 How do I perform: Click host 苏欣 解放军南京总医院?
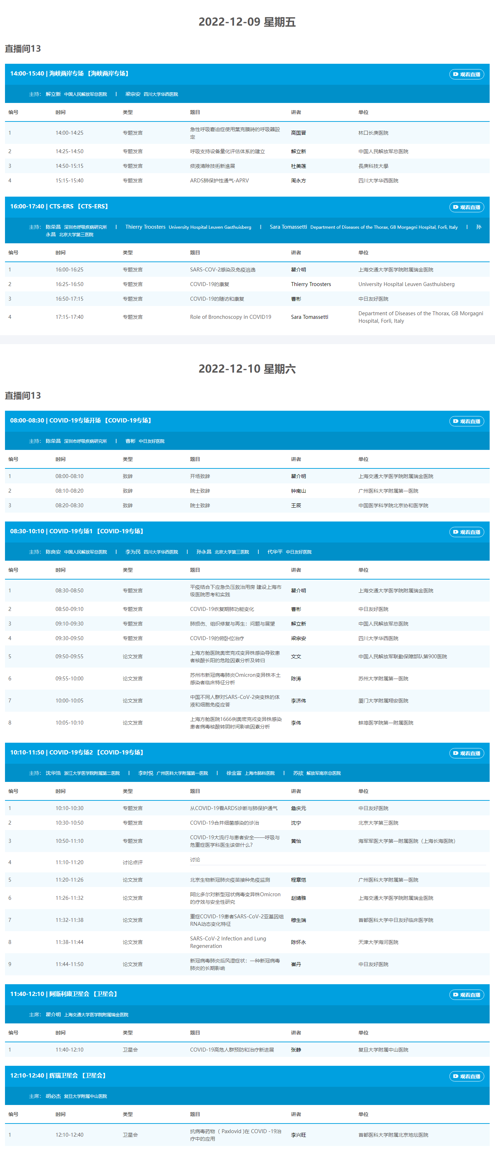pyautogui.click(x=317, y=774)
